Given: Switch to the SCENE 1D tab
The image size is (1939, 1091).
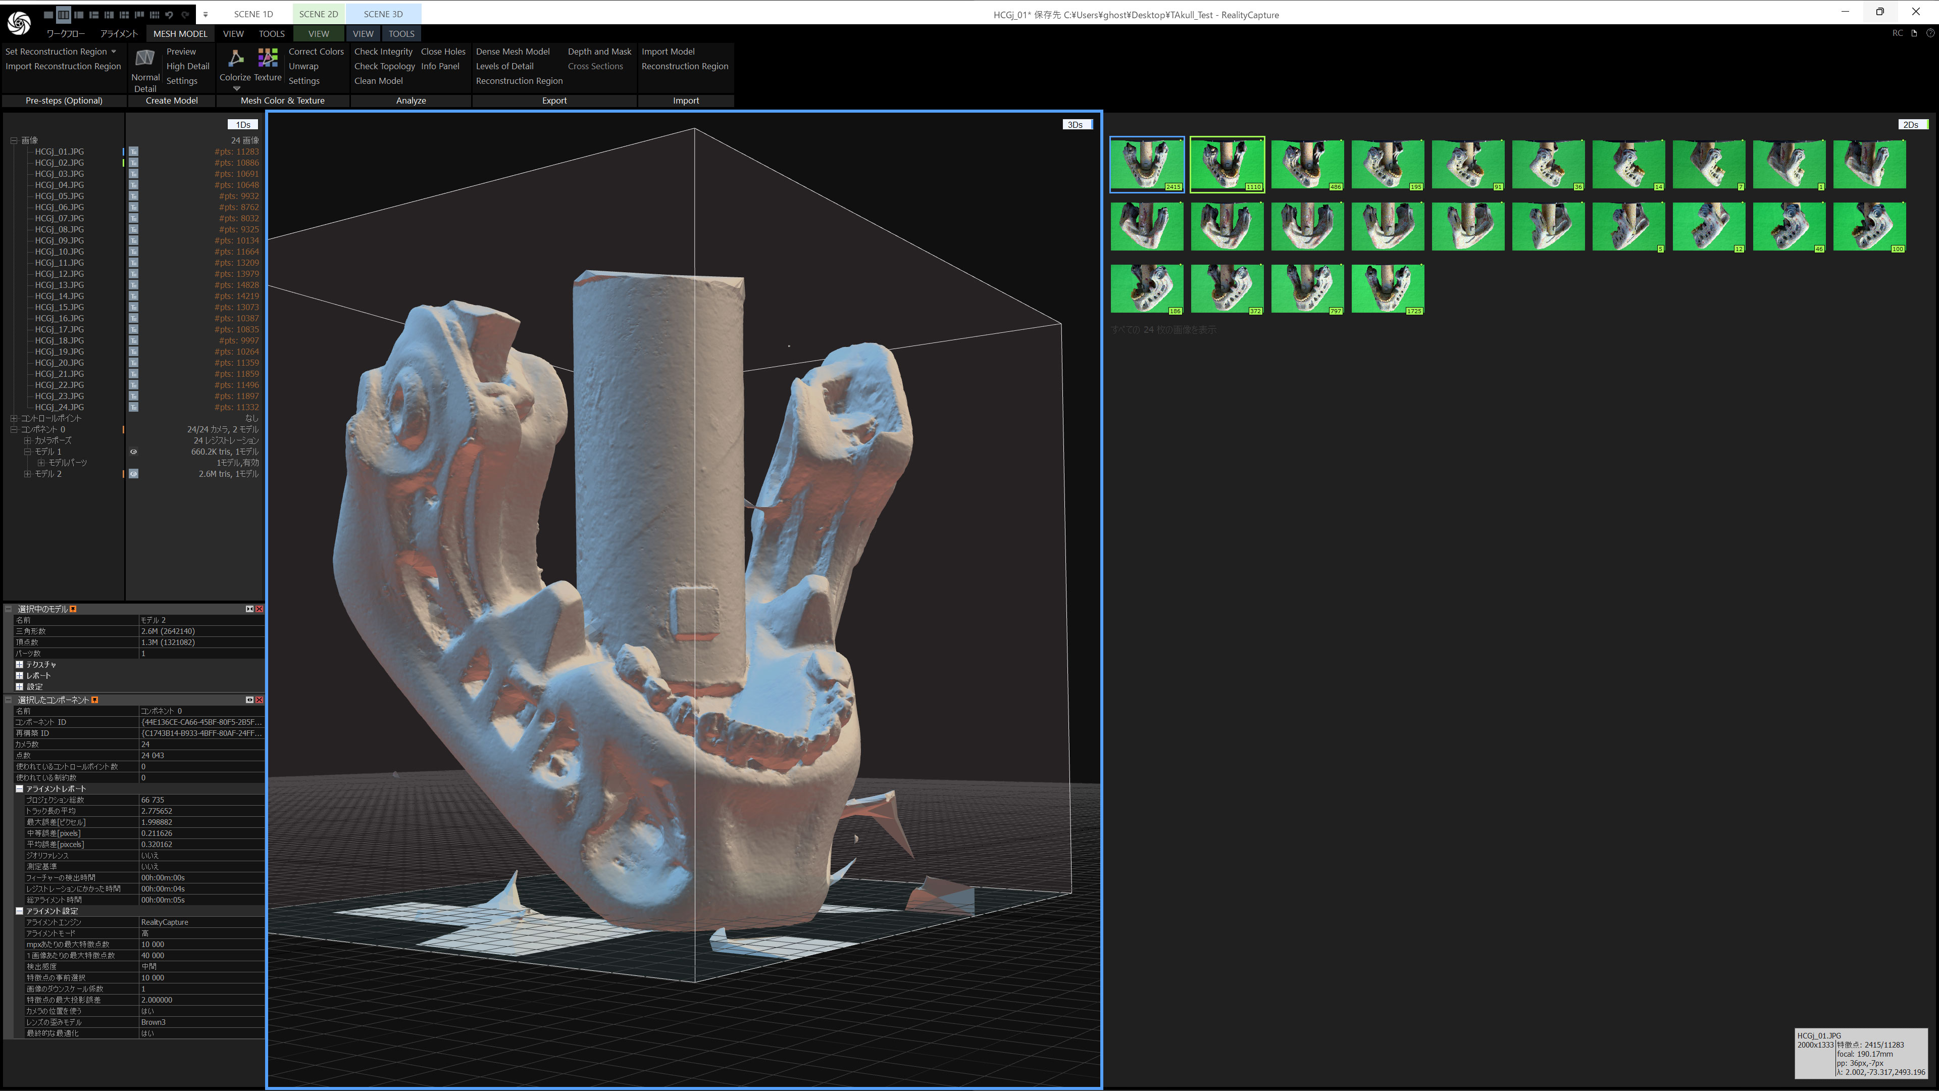Looking at the screenshot, I should 253,14.
